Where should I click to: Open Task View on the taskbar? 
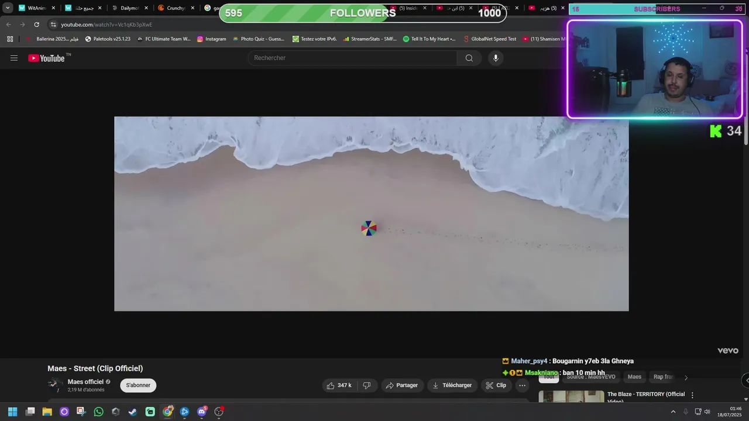[x=30, y=412]
